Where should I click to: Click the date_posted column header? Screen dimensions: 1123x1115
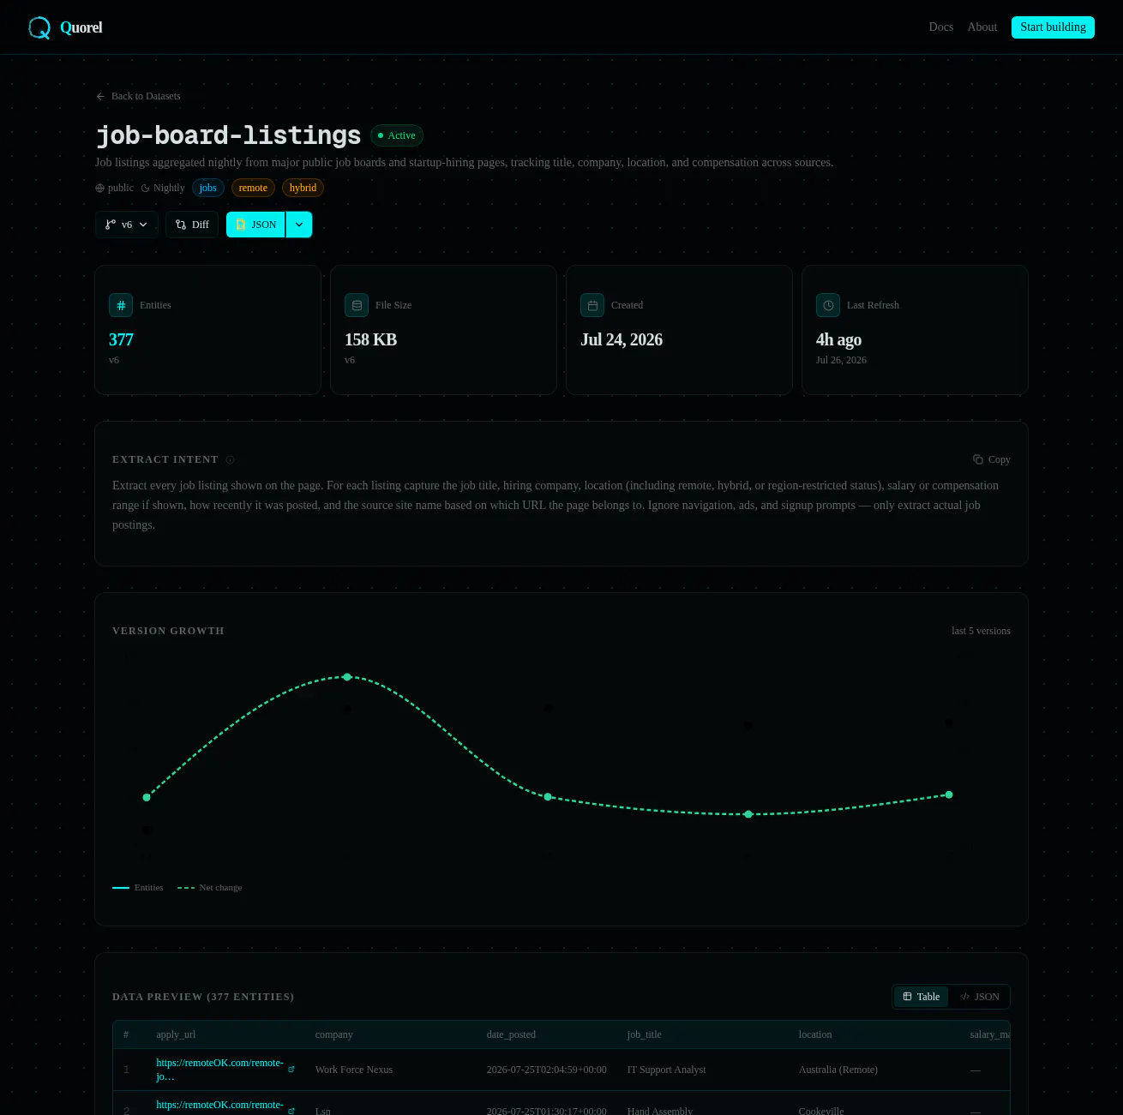click(511, 1034)
